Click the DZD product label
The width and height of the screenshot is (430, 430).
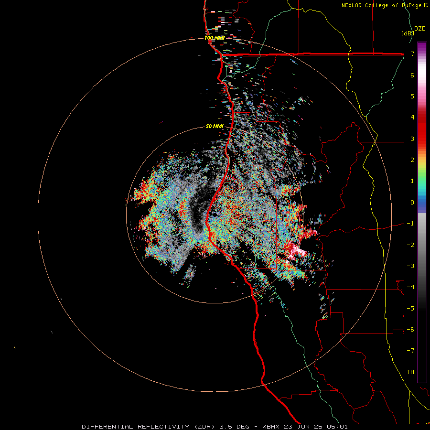click(x=420, y=29)
